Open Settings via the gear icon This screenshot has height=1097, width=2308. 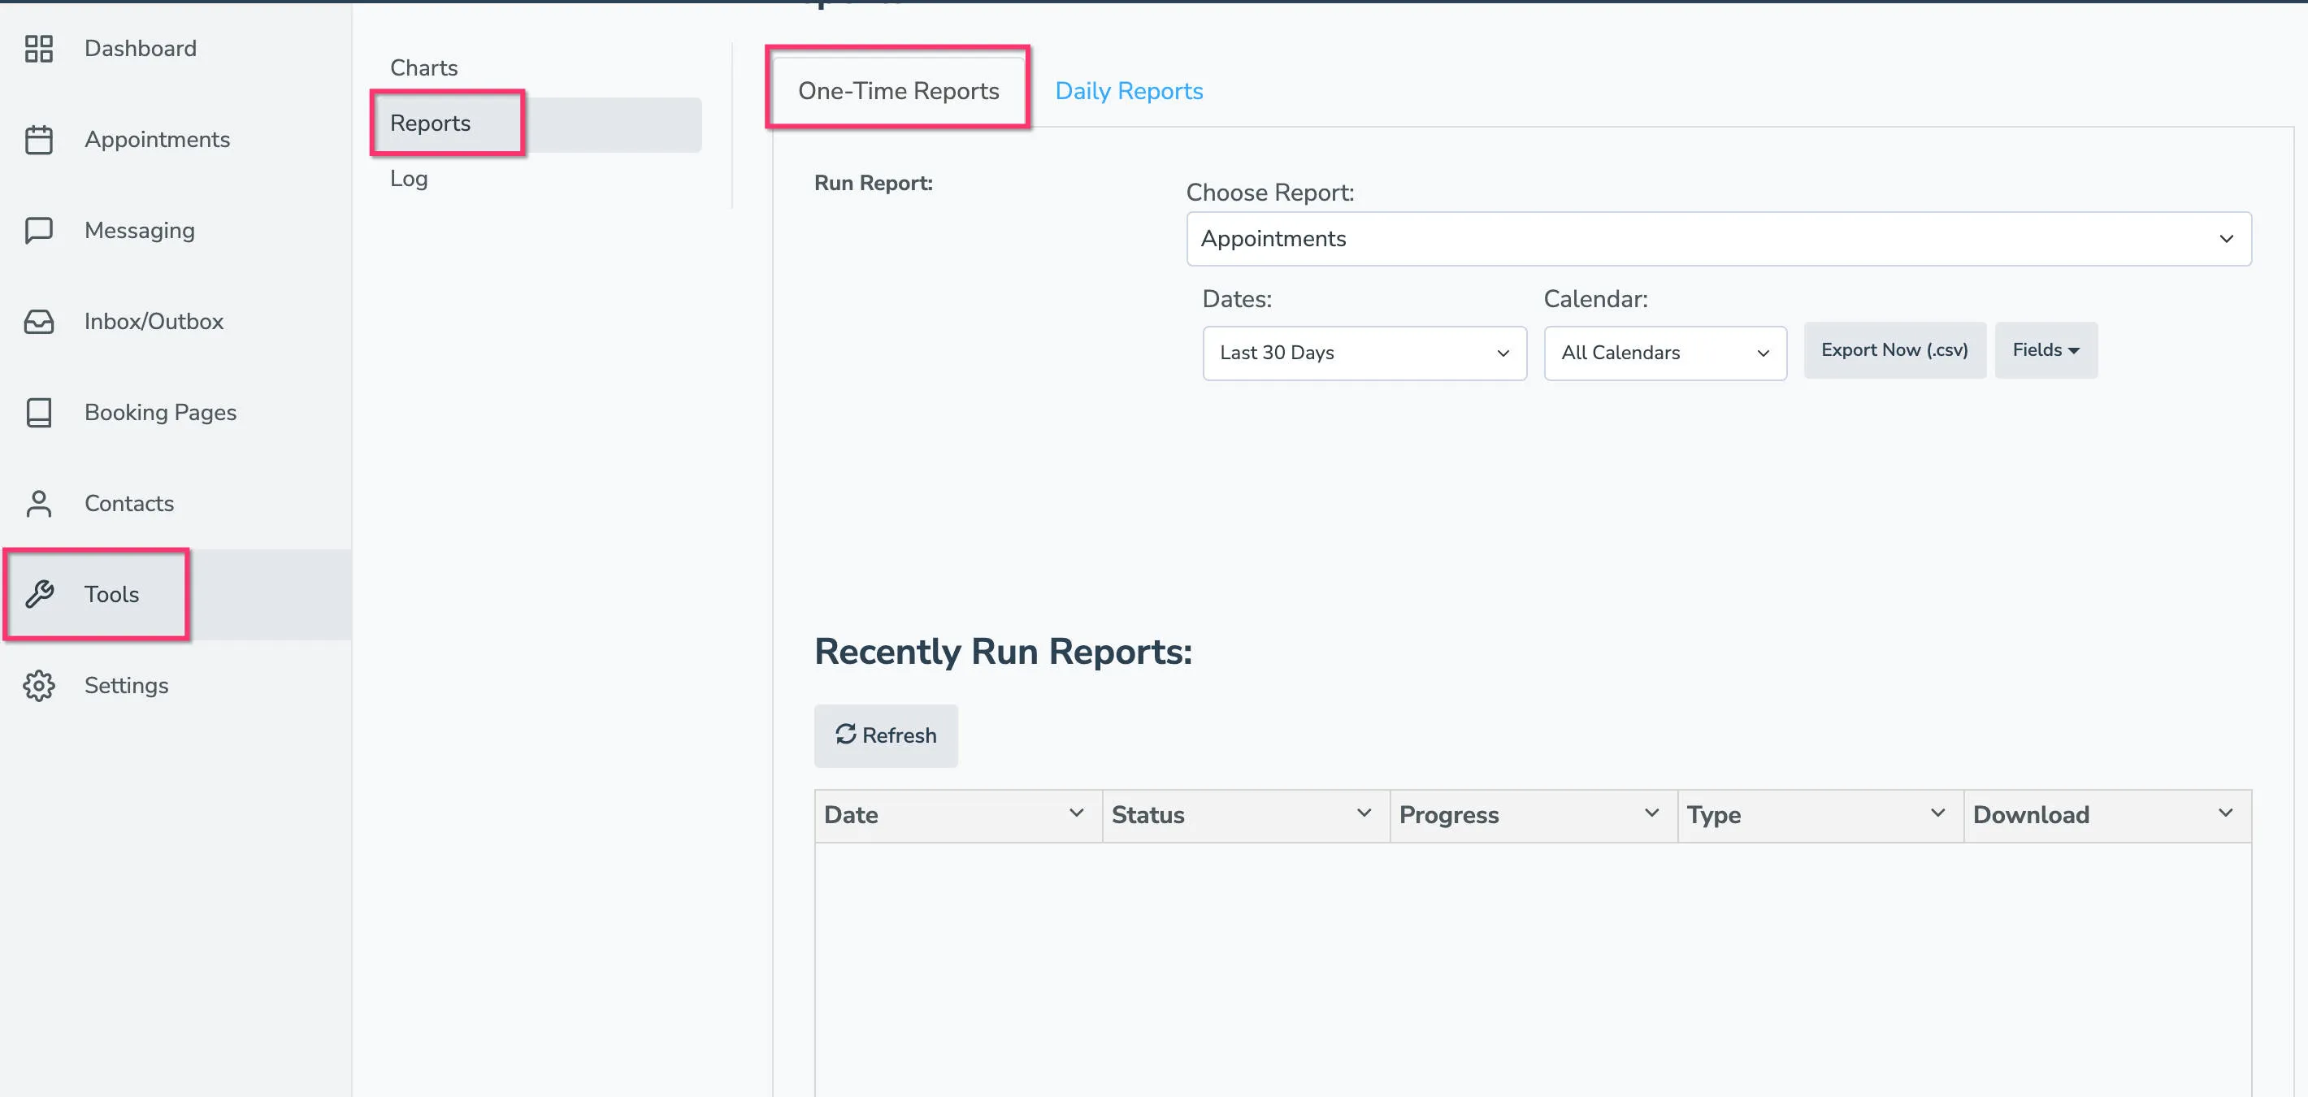[x=38, y=685]
